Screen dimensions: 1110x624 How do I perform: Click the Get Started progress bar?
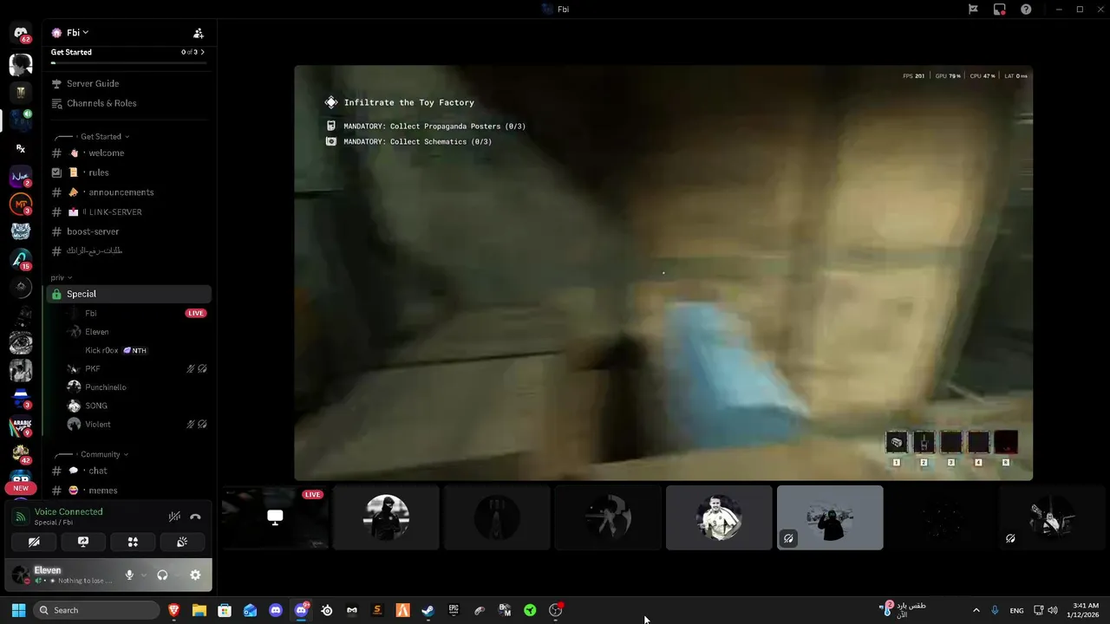pos(128,62)
